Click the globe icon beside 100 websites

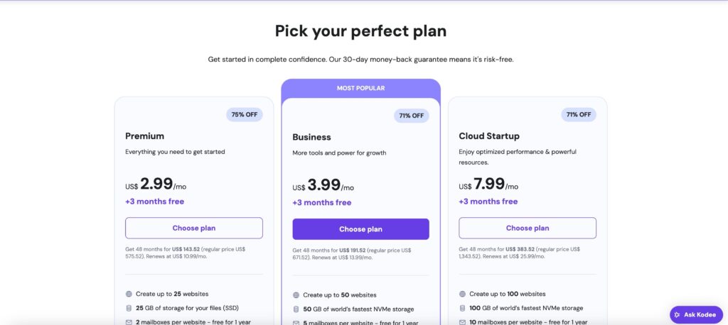(462, 294)
